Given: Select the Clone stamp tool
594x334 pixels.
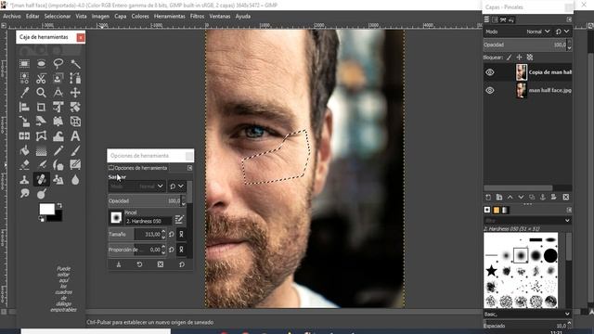Looking at the screenshot, I should pyautogui.click(x=25, y=179).
